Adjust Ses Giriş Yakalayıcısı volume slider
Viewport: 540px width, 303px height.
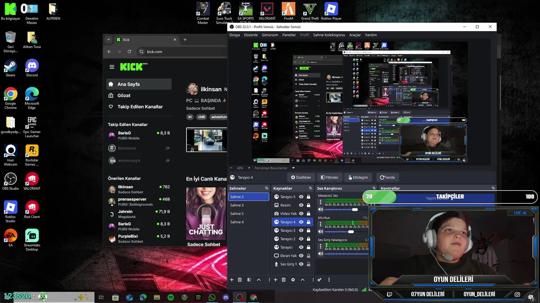click(x=347, y=253)
